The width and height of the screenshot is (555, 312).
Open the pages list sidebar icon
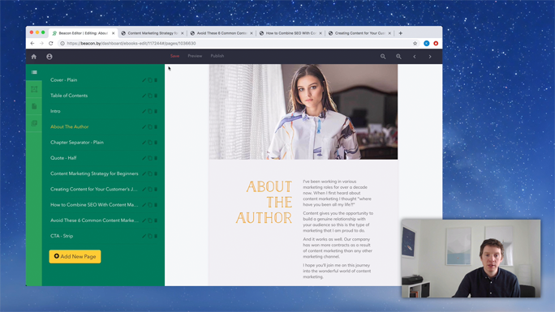coord(34,72)
